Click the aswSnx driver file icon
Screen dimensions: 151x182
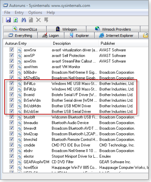[x=19, y=50]
